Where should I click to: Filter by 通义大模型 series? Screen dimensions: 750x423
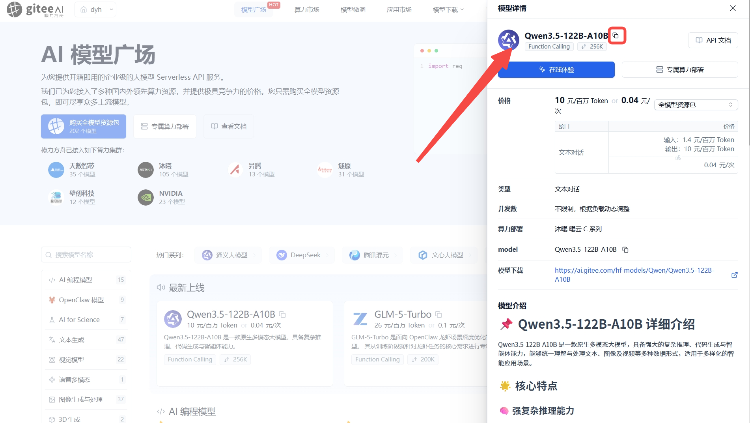coord(228,255)
